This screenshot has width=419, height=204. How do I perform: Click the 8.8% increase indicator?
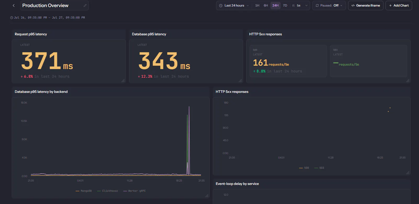(259, 71)
